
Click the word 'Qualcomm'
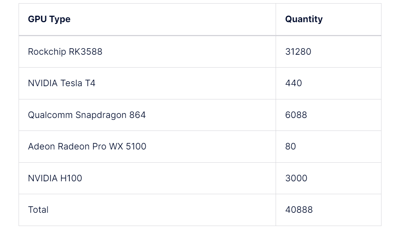pos(50,115)
